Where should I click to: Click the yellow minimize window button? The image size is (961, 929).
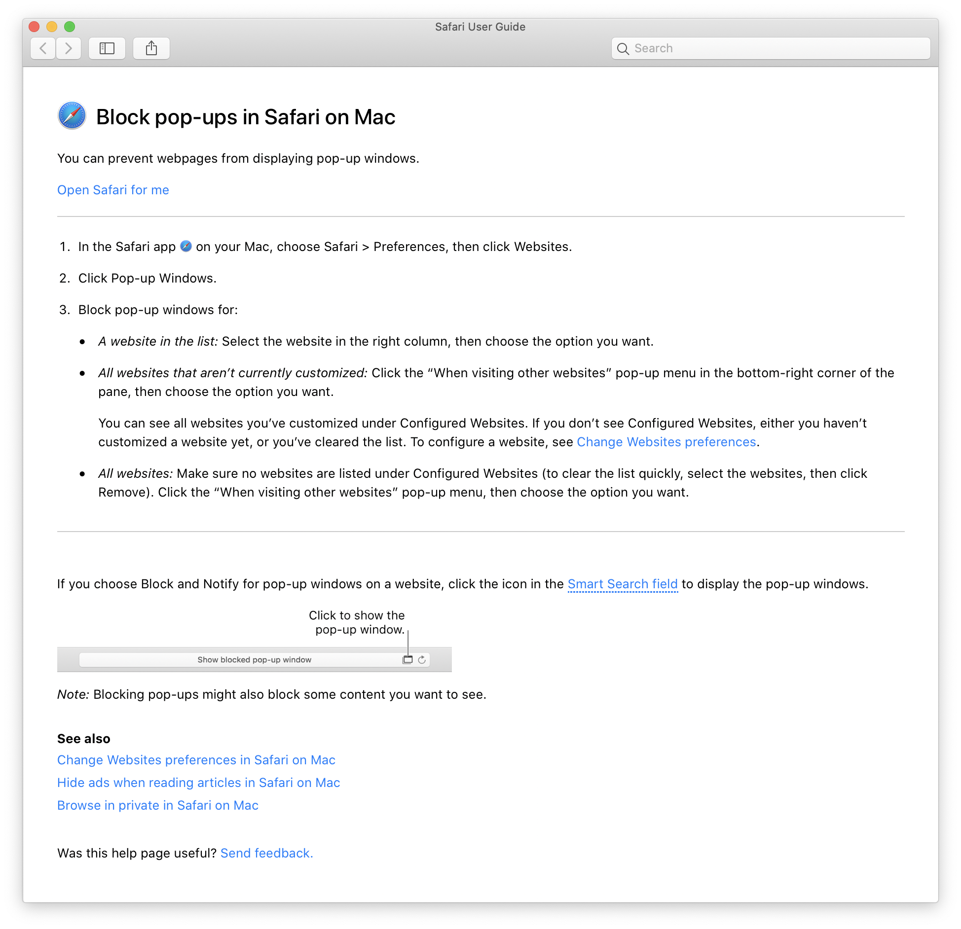click(x=52, y=27)
